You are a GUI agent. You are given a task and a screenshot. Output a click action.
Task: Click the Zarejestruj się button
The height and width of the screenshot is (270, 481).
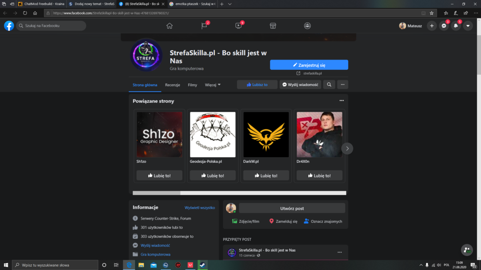pos(309,65)
